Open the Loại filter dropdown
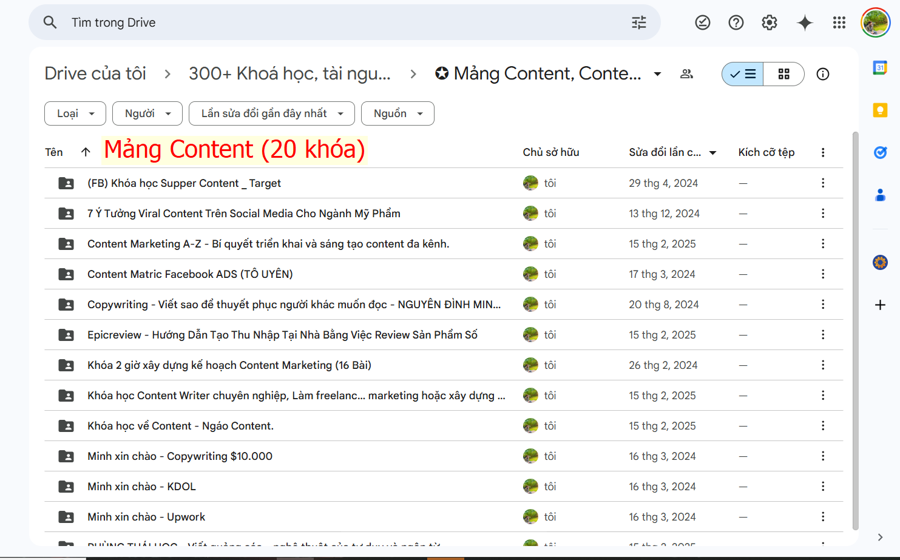This screenshot has height=560, width=900. [x=75, y=113]
